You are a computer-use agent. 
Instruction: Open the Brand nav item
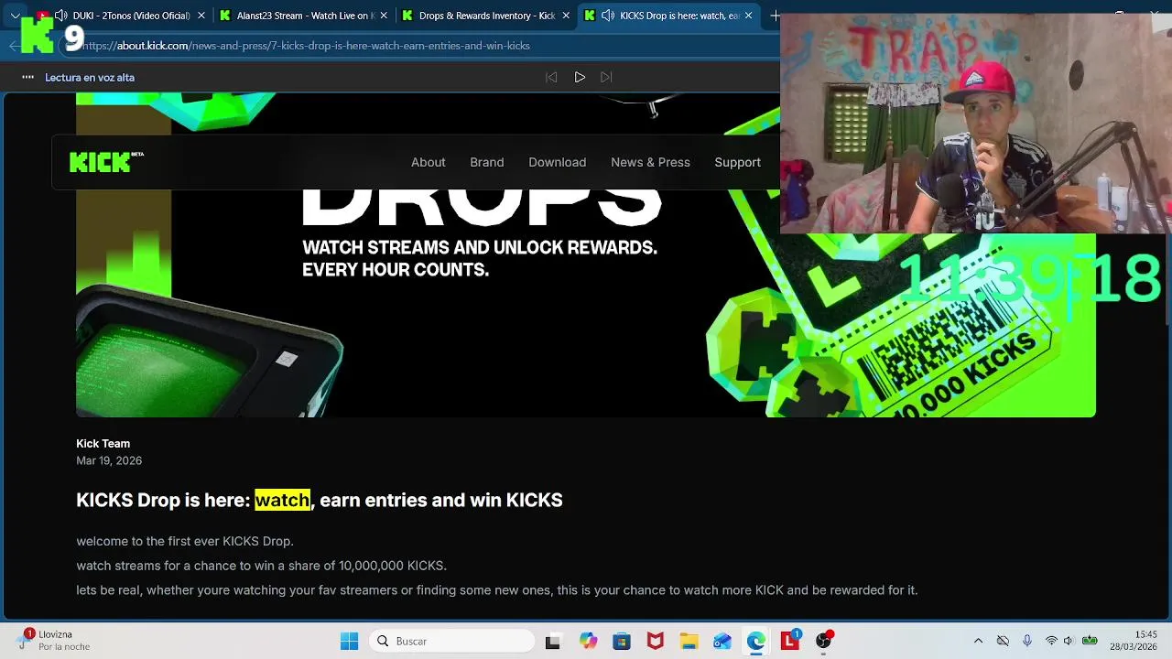486,162
